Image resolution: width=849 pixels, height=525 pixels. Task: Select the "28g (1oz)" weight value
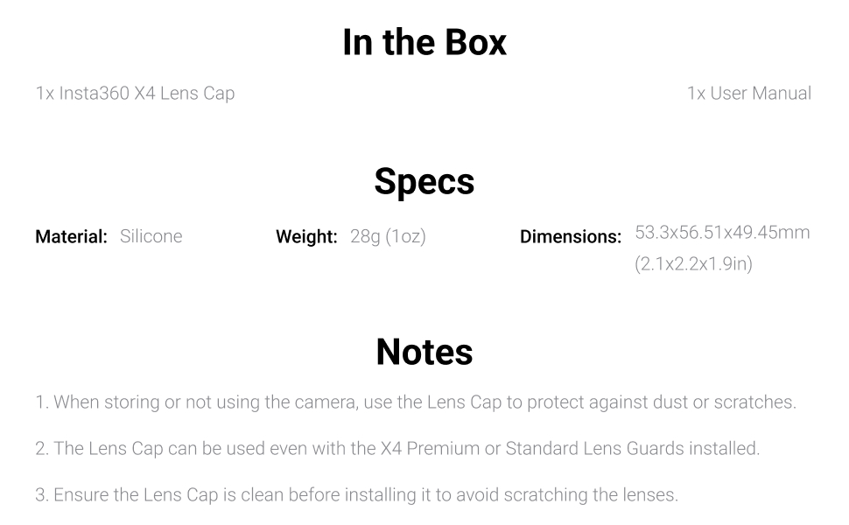388,236
